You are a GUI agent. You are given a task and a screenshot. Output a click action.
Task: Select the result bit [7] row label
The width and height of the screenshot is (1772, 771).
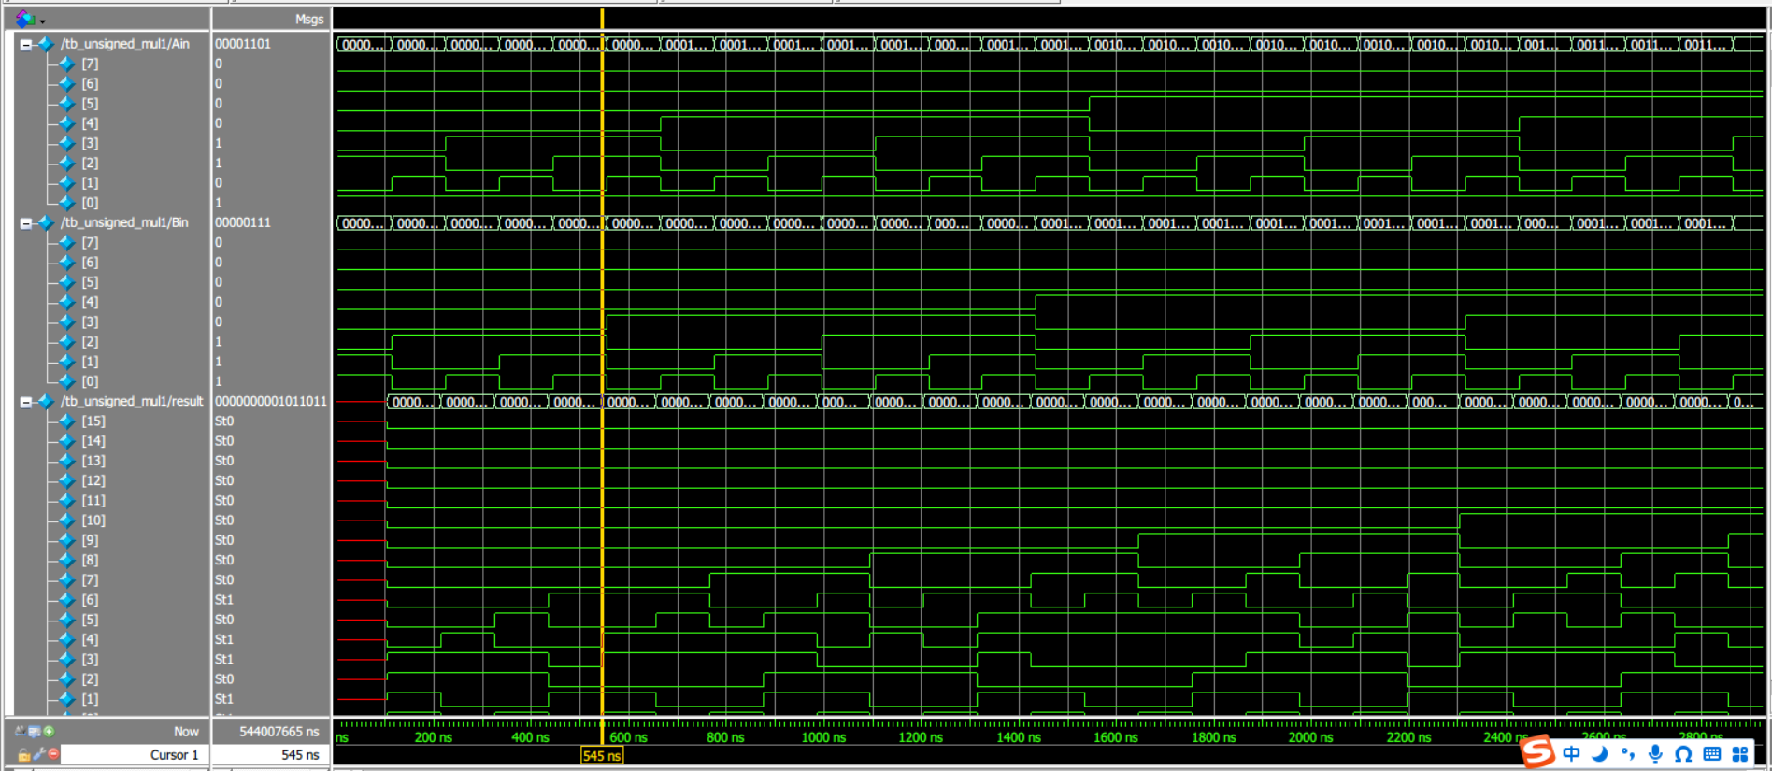click(90, 580)
